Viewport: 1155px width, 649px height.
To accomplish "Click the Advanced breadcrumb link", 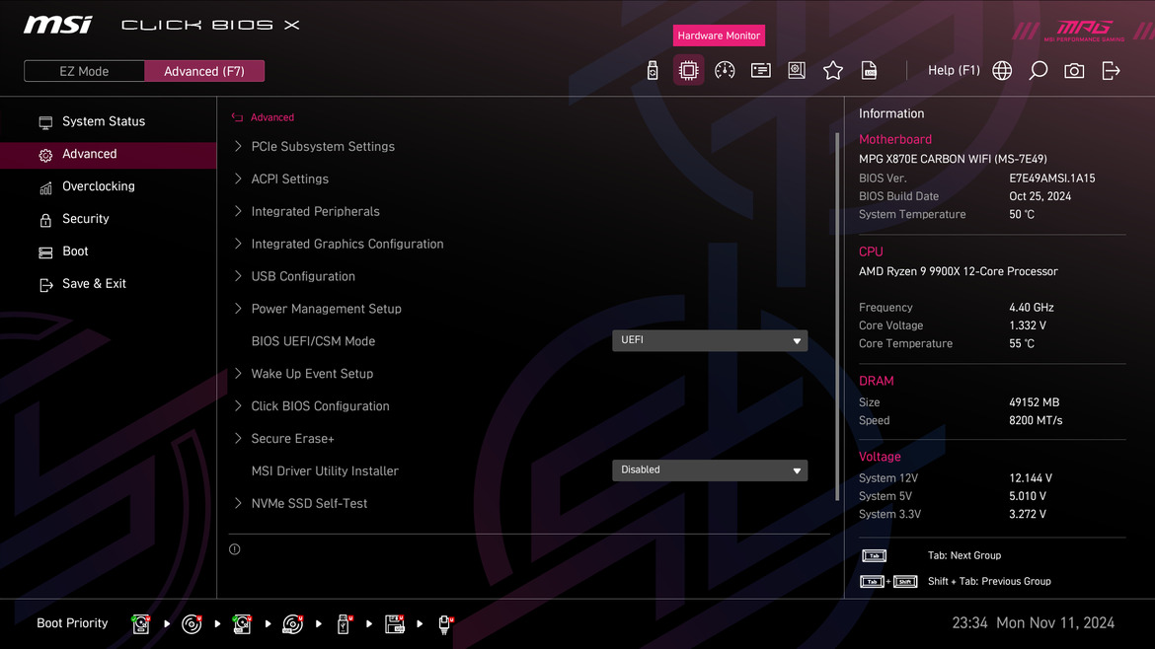I will pyautogui.click(x=271, y=117).
